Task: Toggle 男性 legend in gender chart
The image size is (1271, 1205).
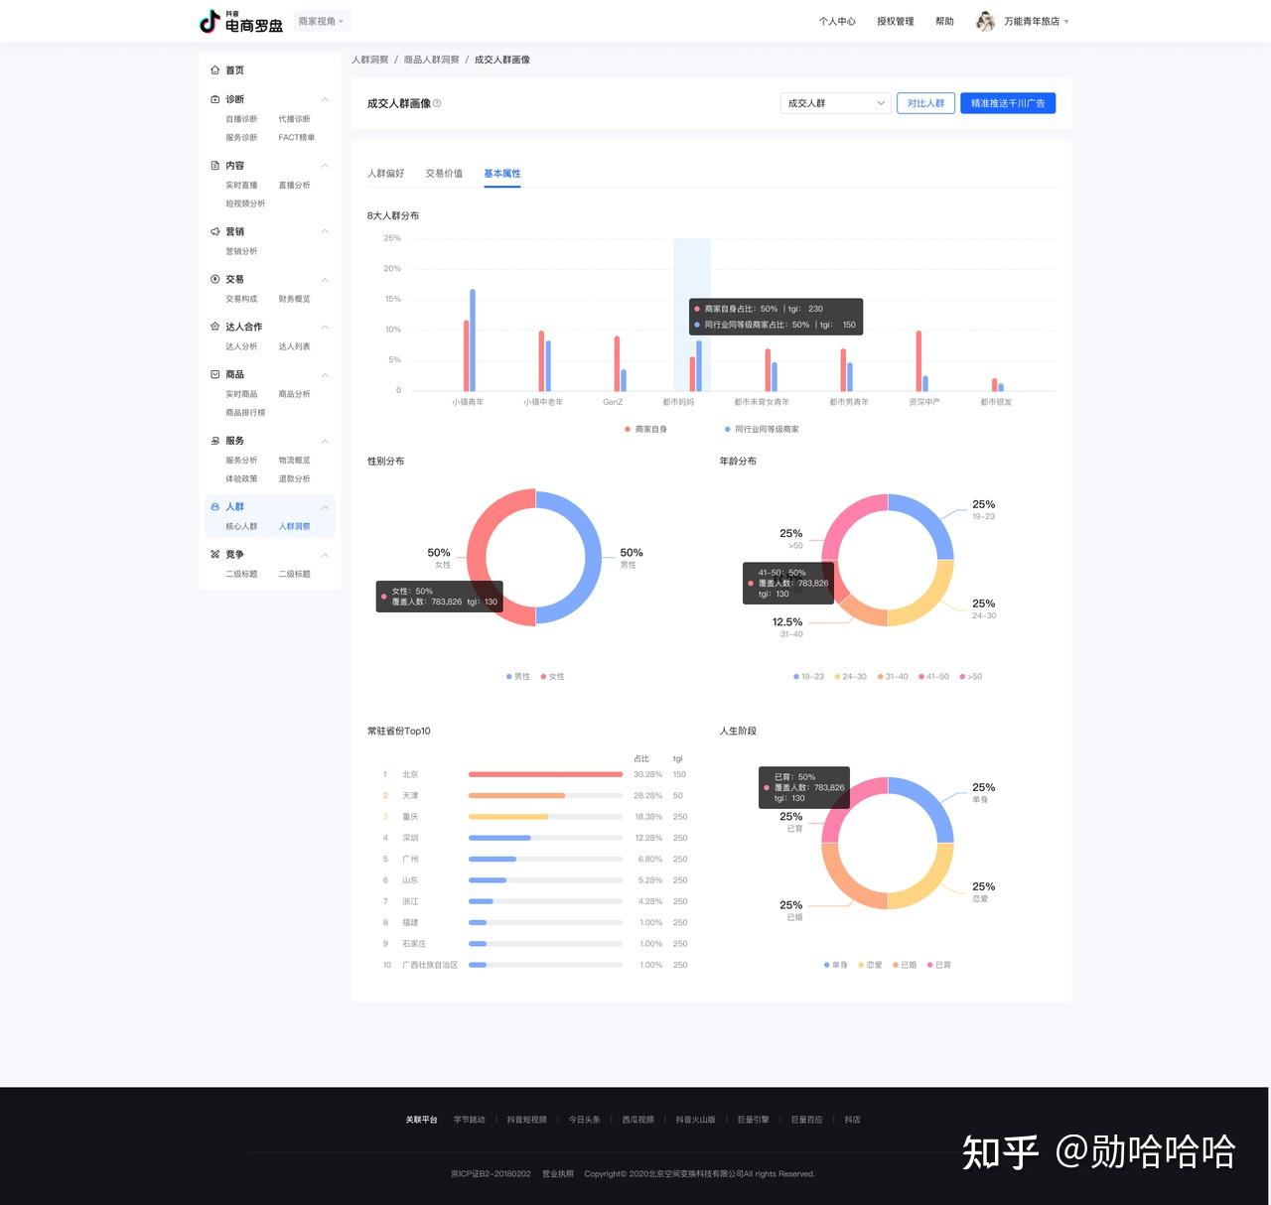Action: pyautogui.click(x=517, y=676)
